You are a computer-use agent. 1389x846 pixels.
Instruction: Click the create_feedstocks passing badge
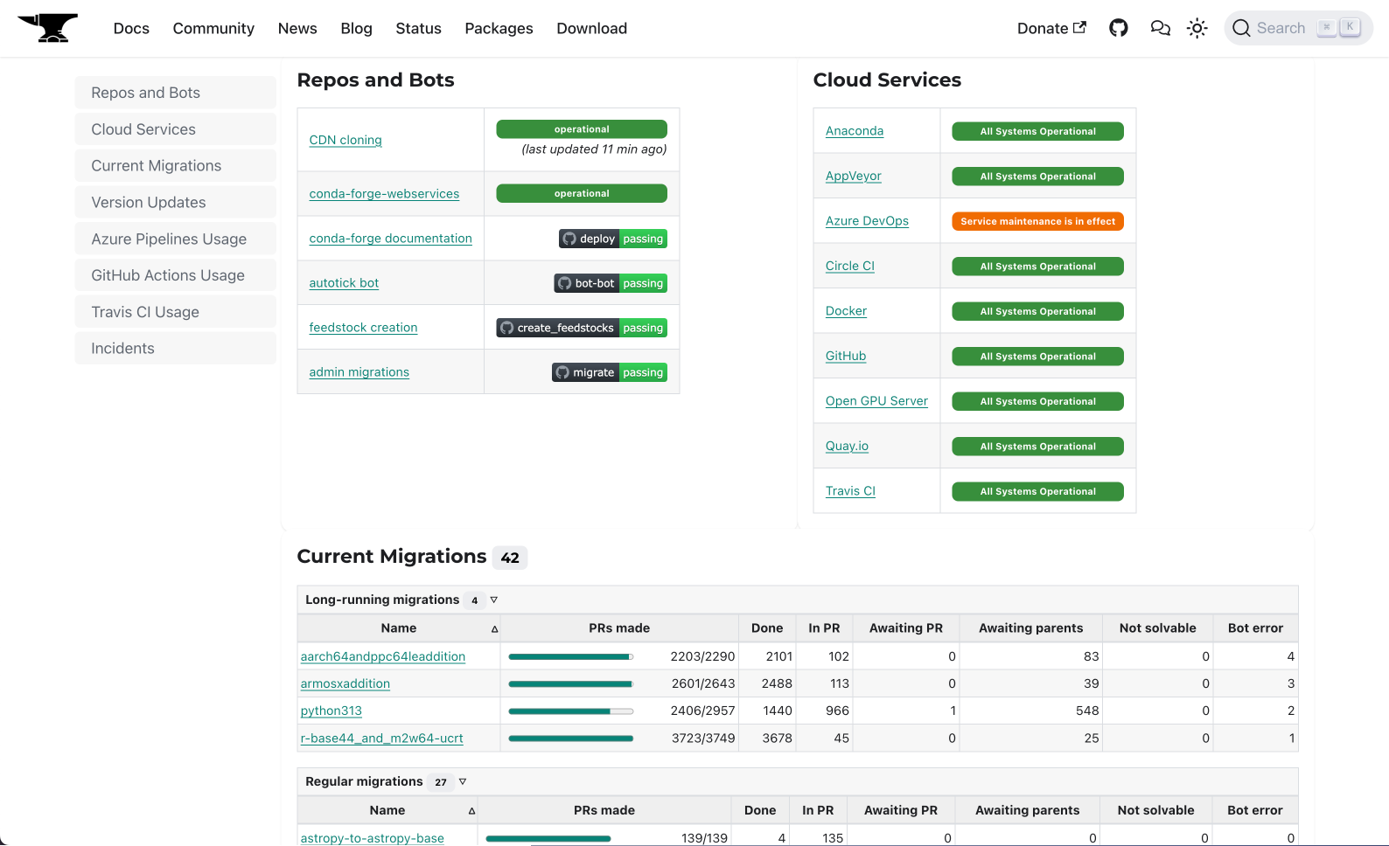click(582, 328)
